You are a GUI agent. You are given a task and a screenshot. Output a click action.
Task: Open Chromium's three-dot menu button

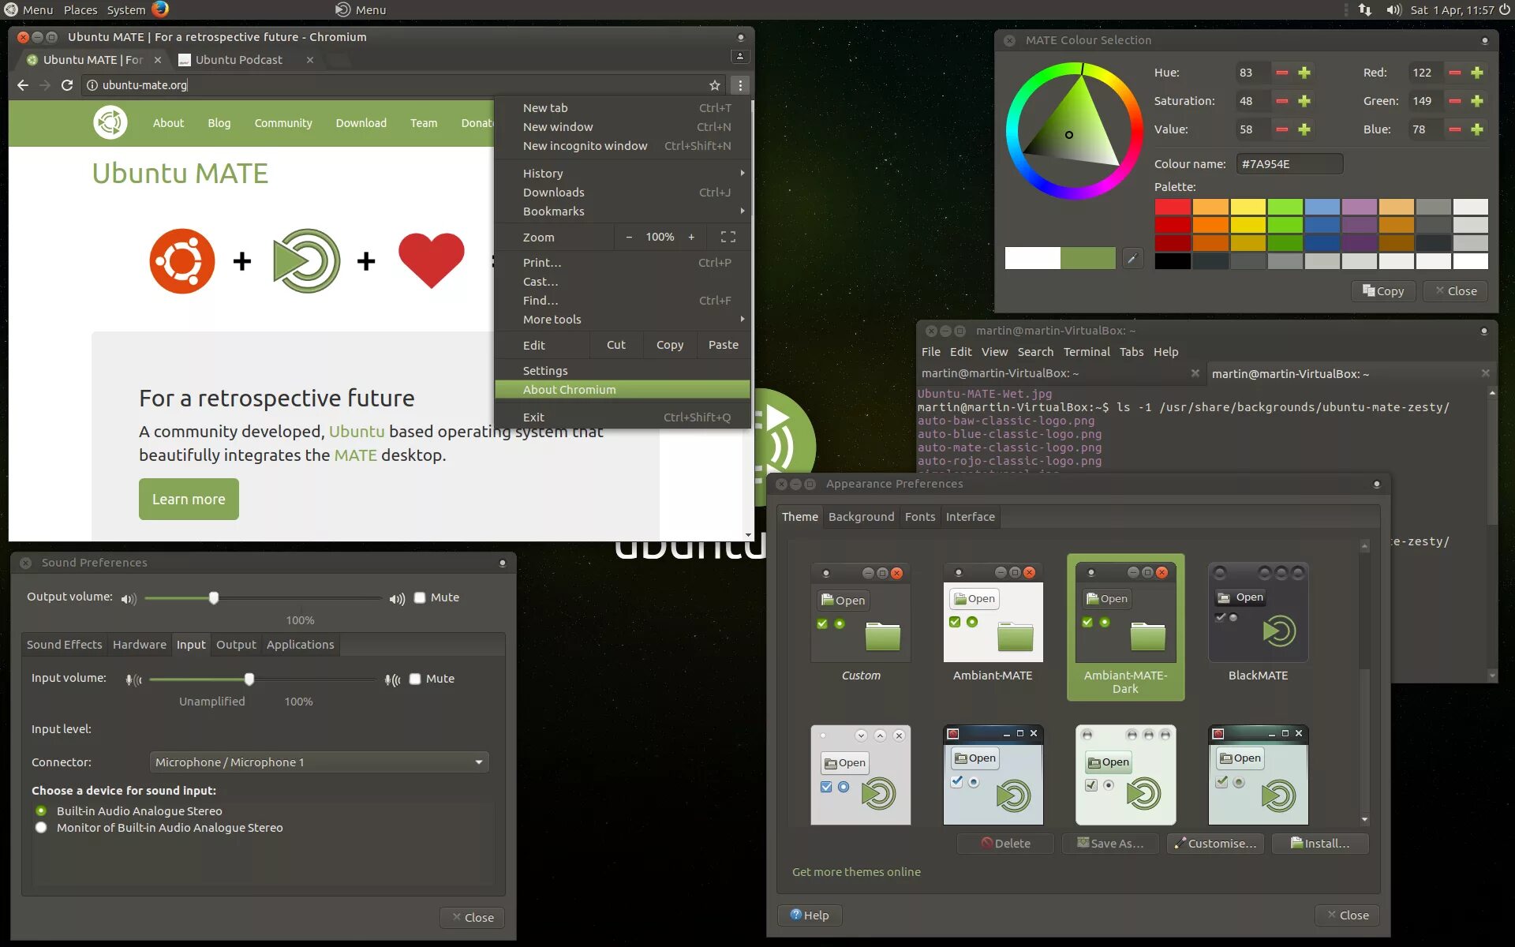739,85
